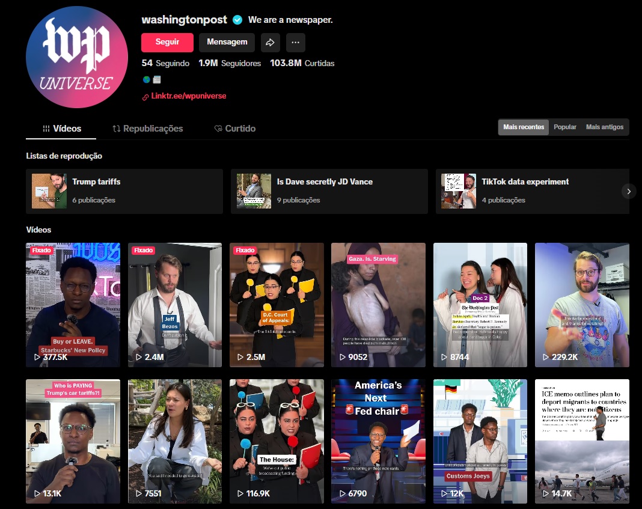Open the 54 Seguindo list
This screenshot has width=642, height=509.
coord(165,63)
